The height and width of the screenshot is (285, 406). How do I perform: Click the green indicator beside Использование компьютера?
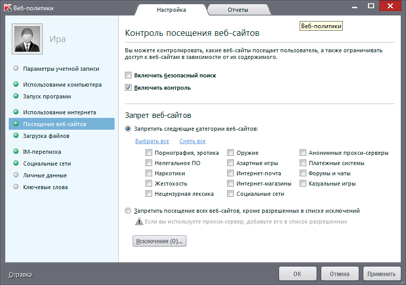click(16, 85)
